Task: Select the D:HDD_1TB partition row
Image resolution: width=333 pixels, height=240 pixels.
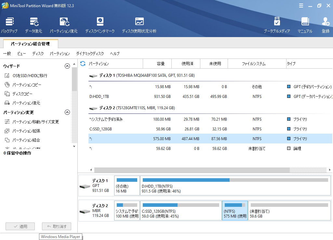Action: (x=210, y=97)
